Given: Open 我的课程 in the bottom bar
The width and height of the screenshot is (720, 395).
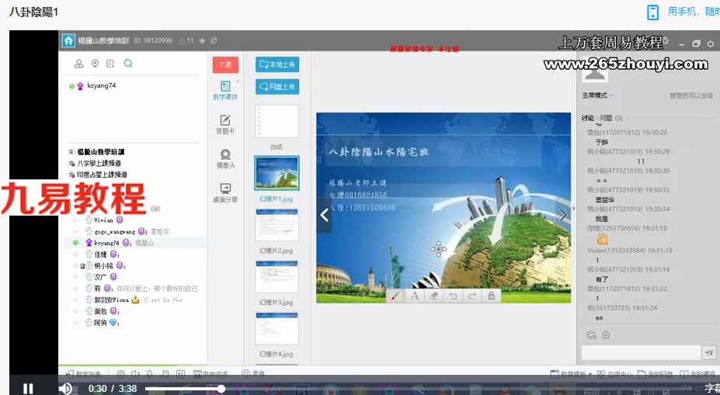Looking at the screenshot, I should (697, 374).
